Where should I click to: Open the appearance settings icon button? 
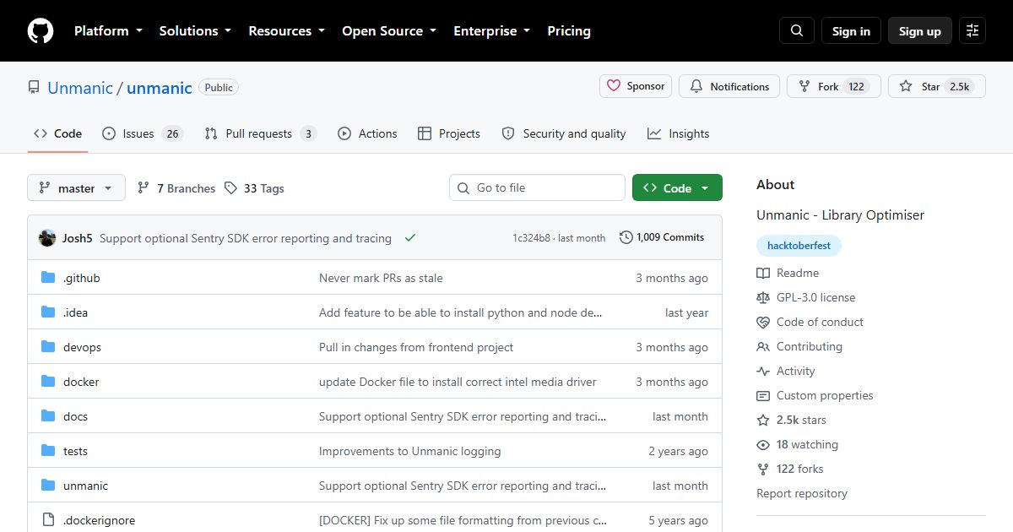point(972,31)
